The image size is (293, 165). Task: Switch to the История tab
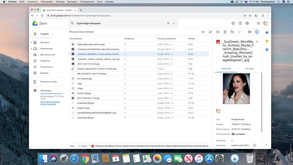(250, 69)
